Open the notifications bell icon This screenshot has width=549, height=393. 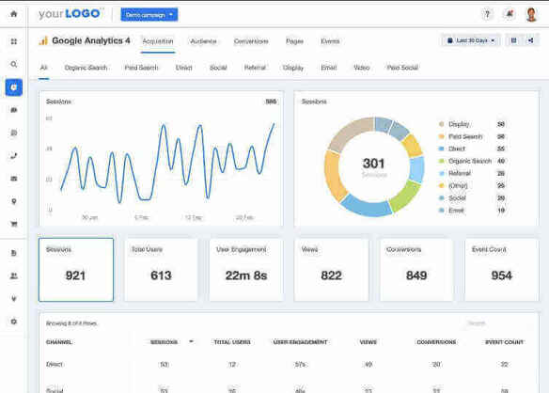pos(510,14)
